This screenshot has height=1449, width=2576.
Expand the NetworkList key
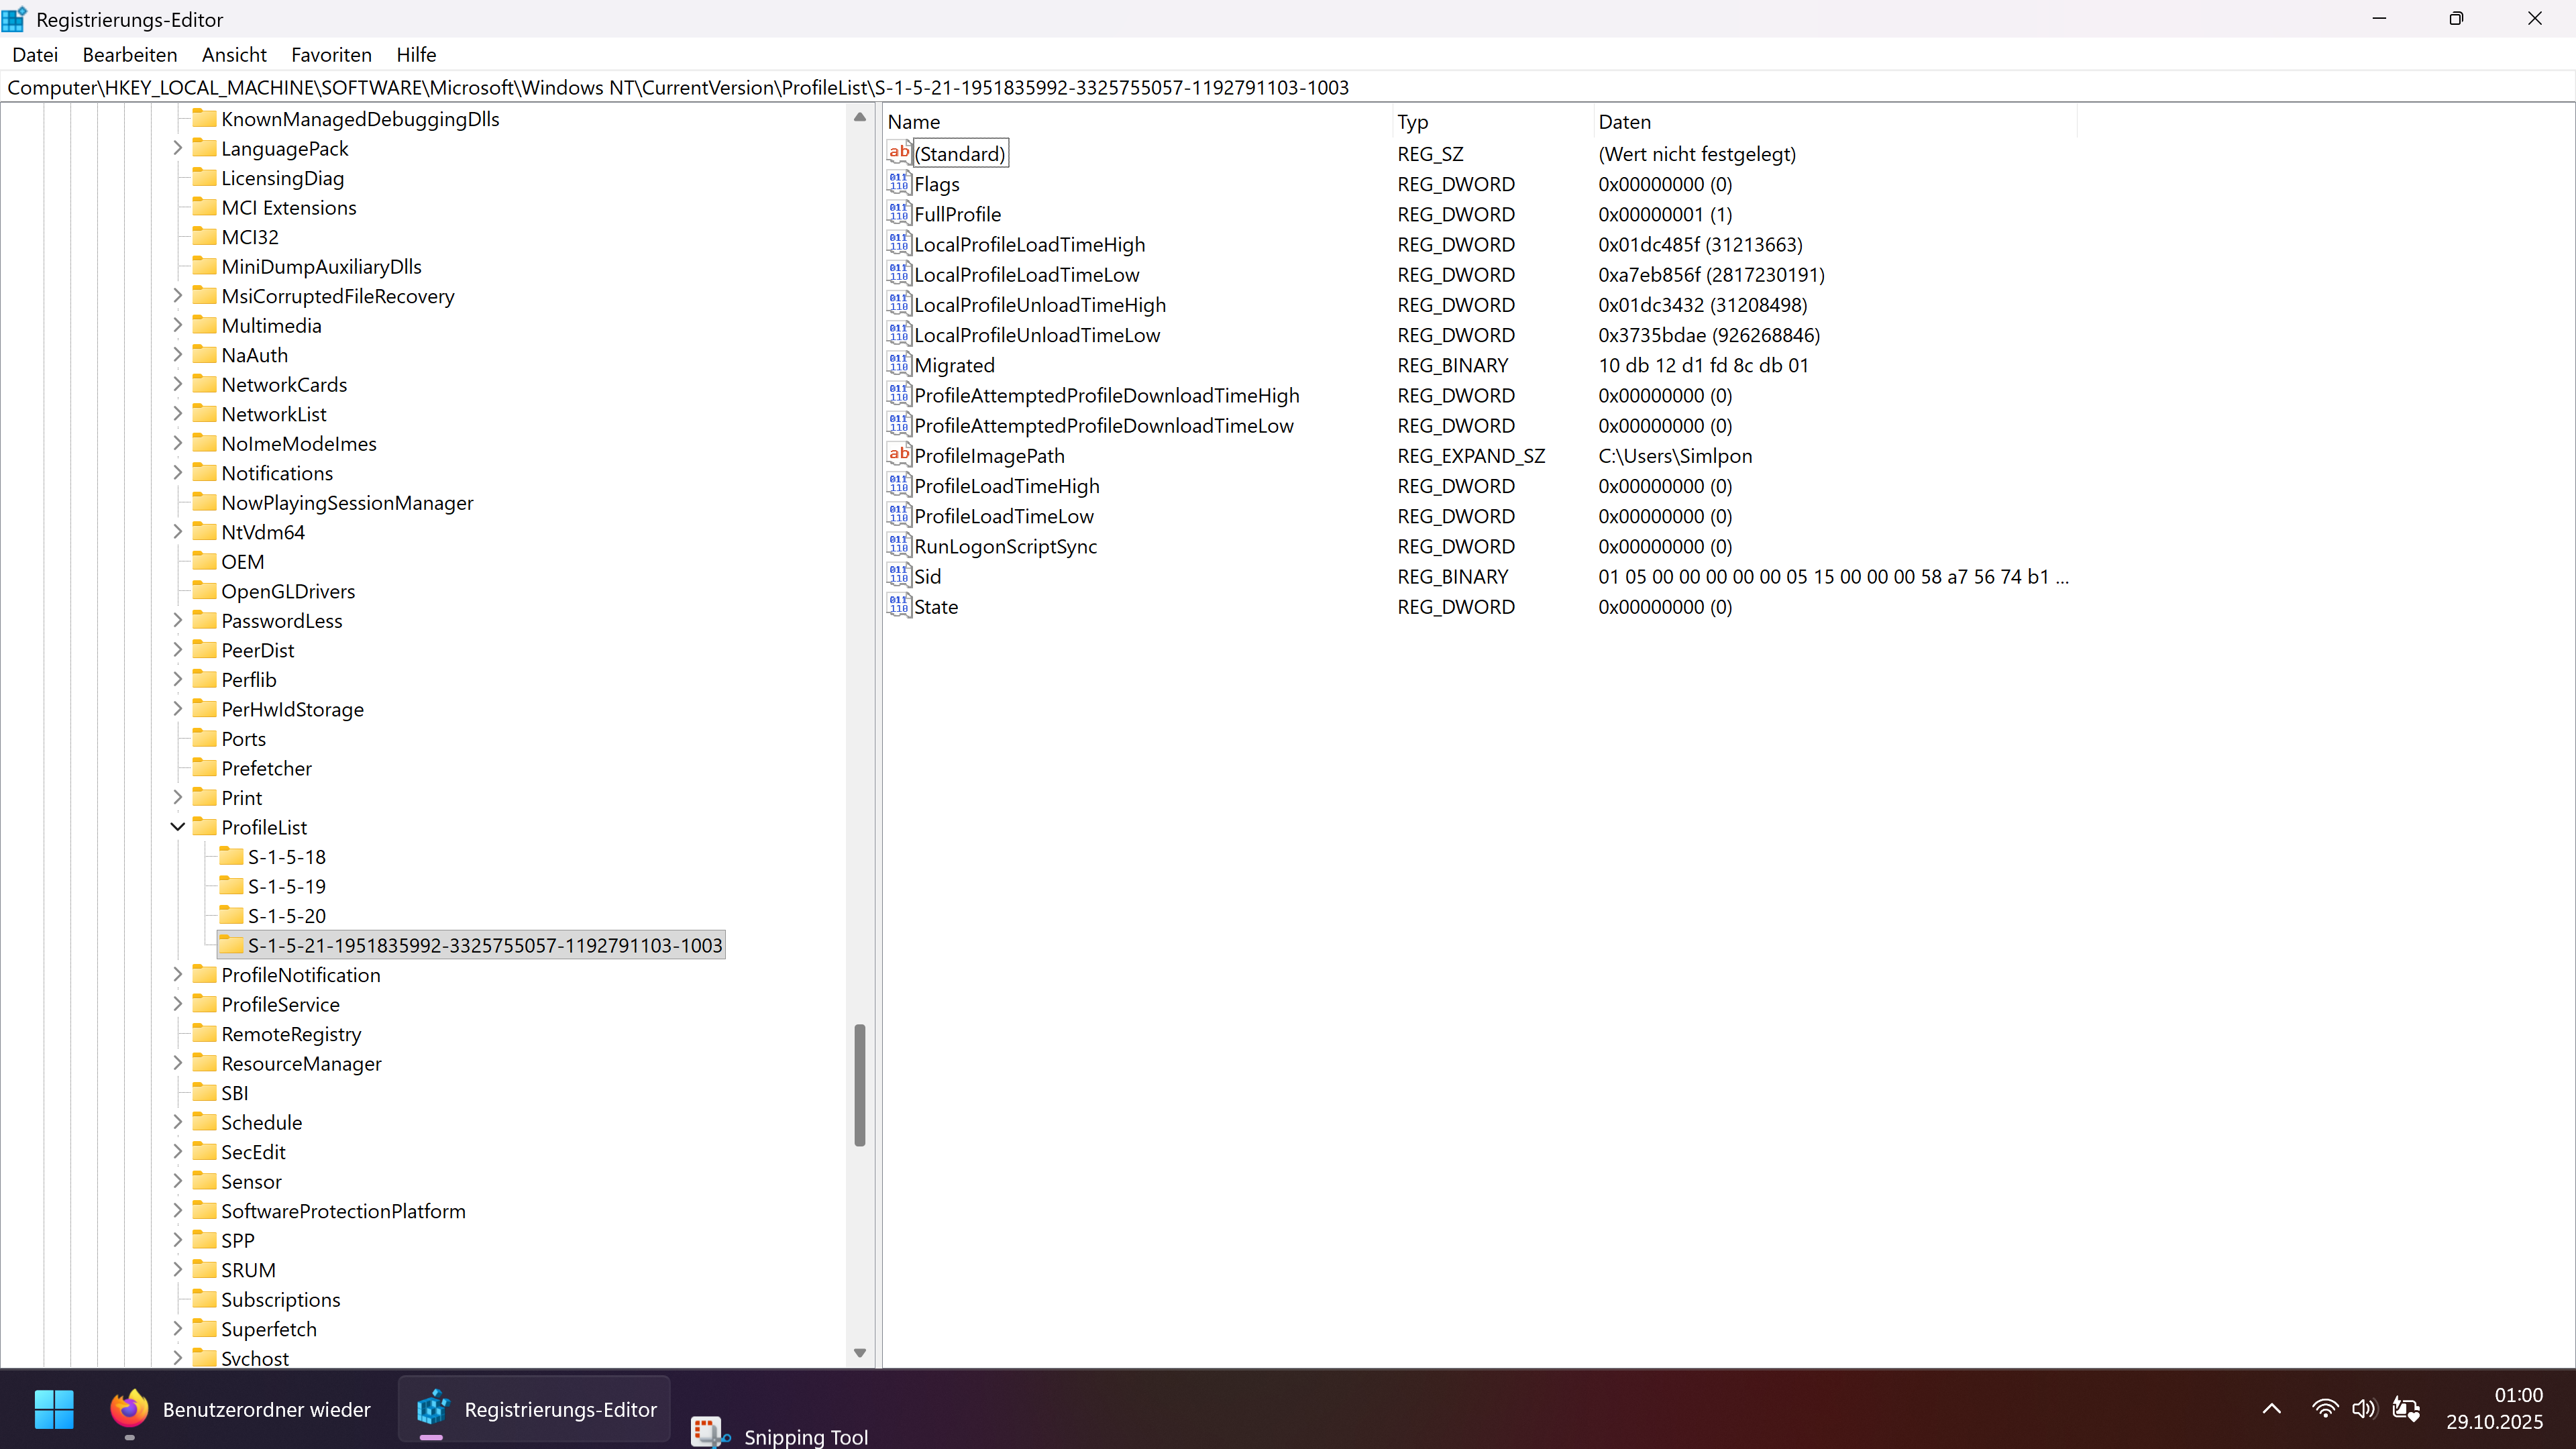[x=178, y=414]
